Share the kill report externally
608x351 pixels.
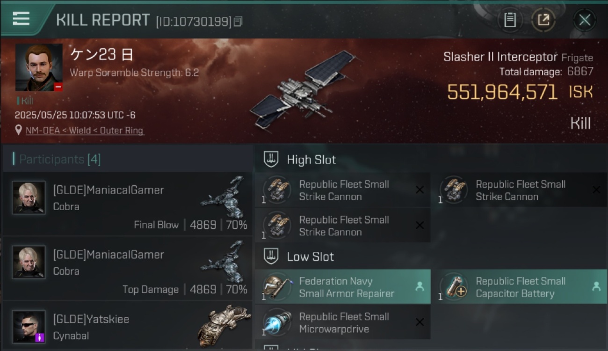coord(543,20)
